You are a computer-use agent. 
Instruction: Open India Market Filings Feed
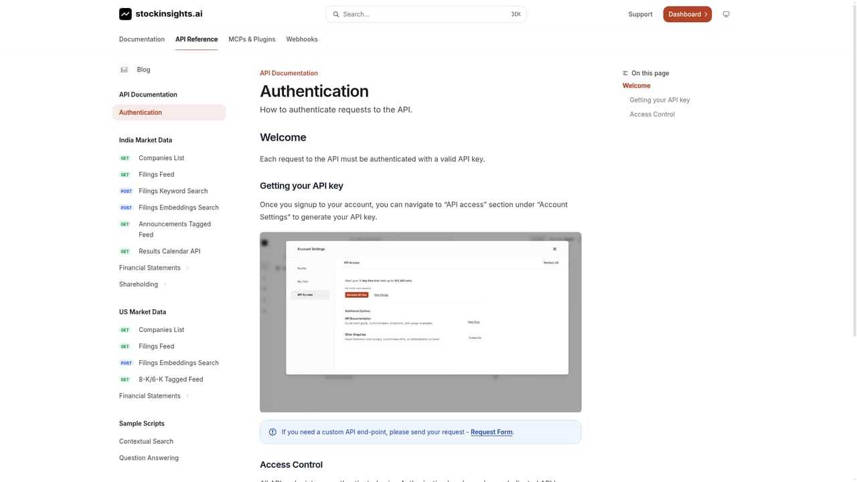[156, 175]
